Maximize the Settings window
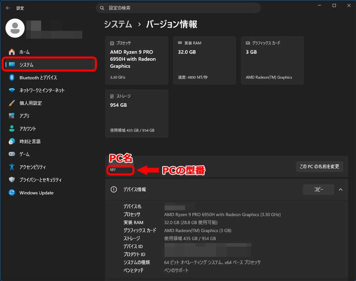 pos(334,6)
